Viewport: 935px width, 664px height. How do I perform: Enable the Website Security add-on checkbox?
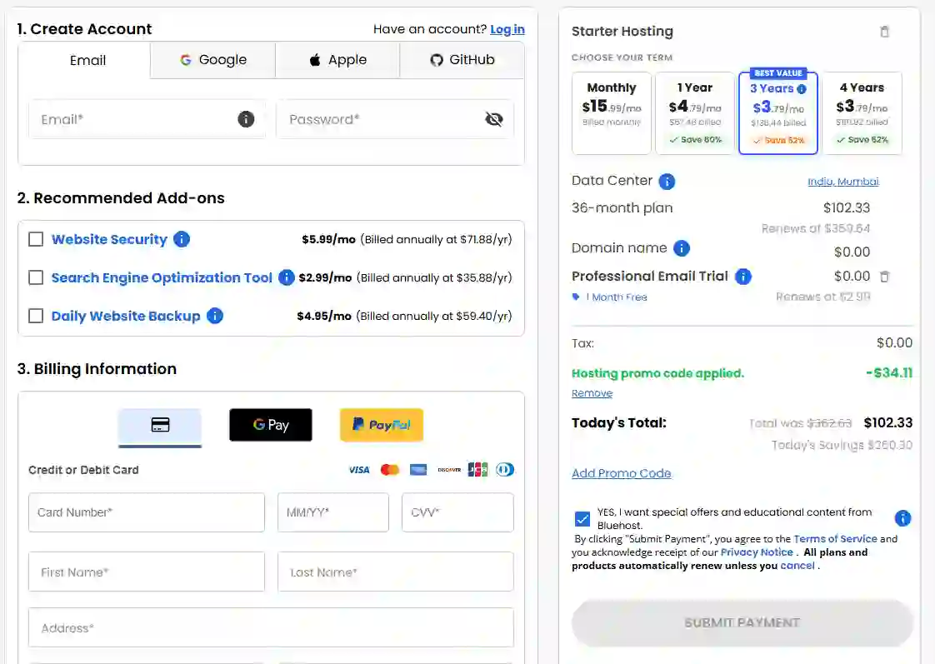[x=36, y=239]
